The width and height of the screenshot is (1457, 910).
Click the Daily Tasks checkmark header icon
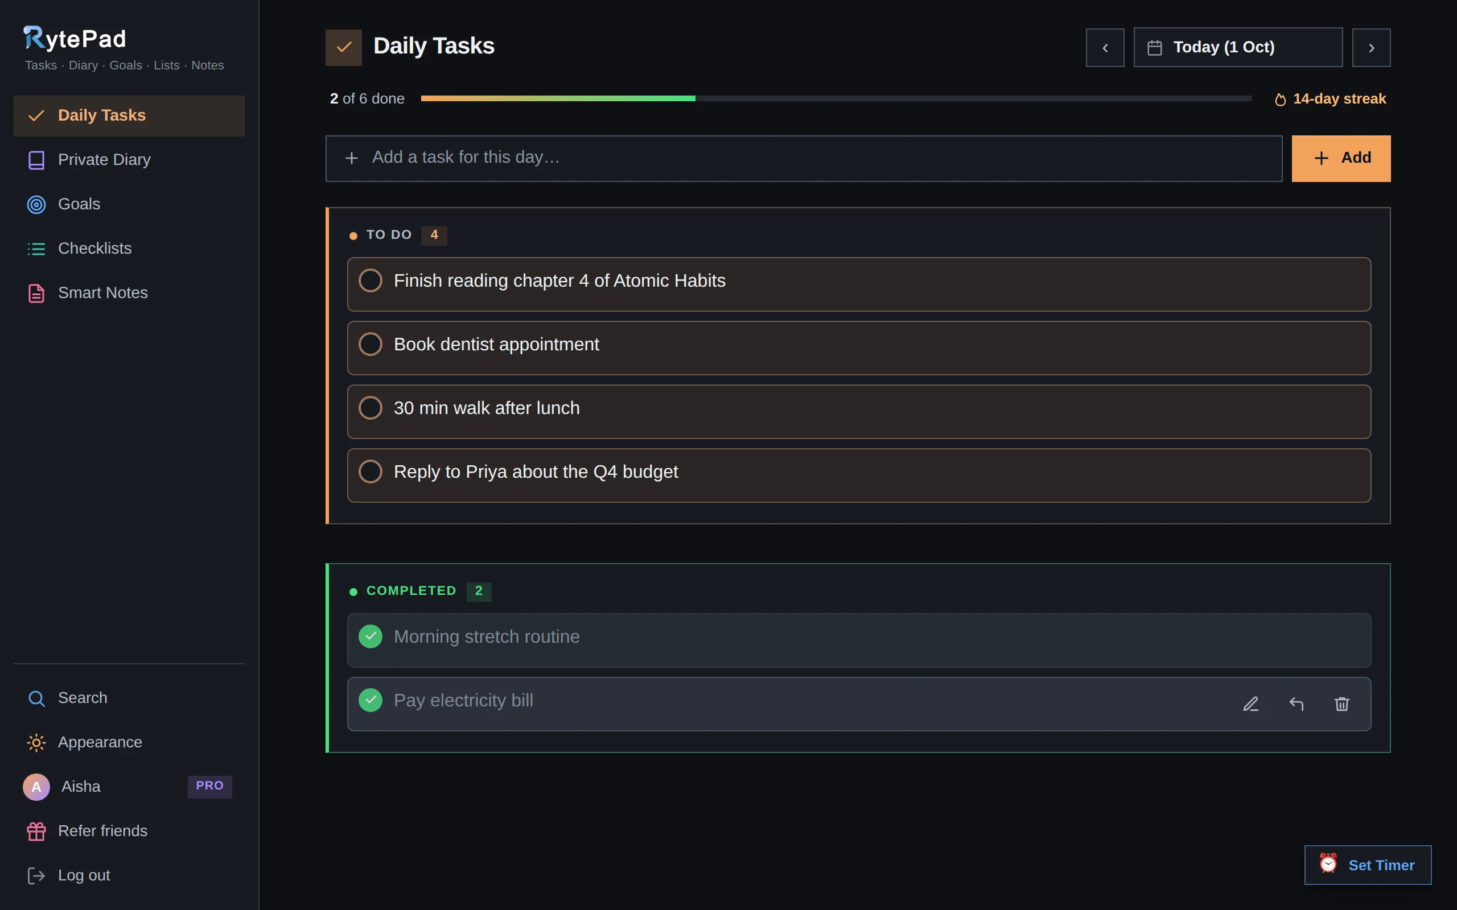344,47
